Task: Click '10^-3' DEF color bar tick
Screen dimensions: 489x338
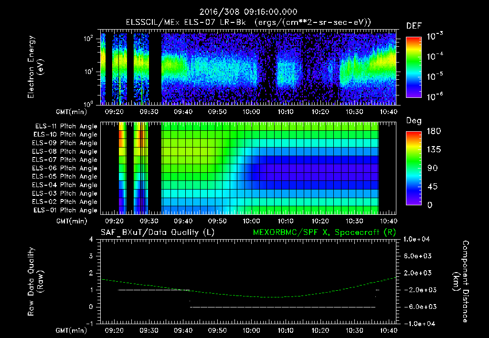Action: click(x=435, y=36)
